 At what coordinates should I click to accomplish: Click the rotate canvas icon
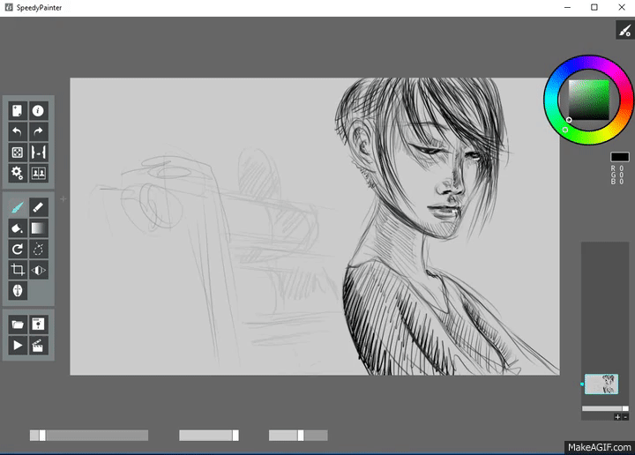click(x=18, y=250)
